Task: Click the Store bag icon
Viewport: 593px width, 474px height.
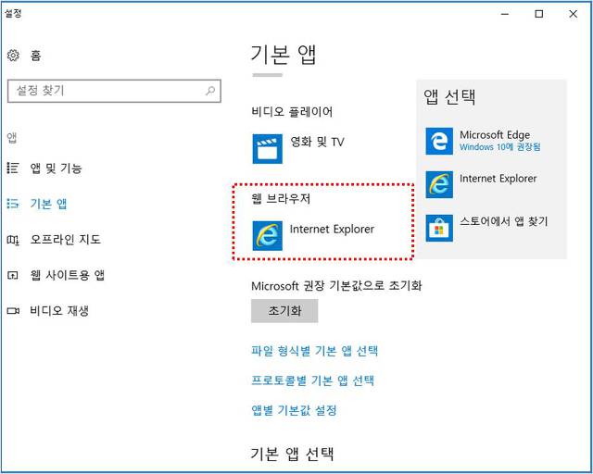Action: coord(439,228)
